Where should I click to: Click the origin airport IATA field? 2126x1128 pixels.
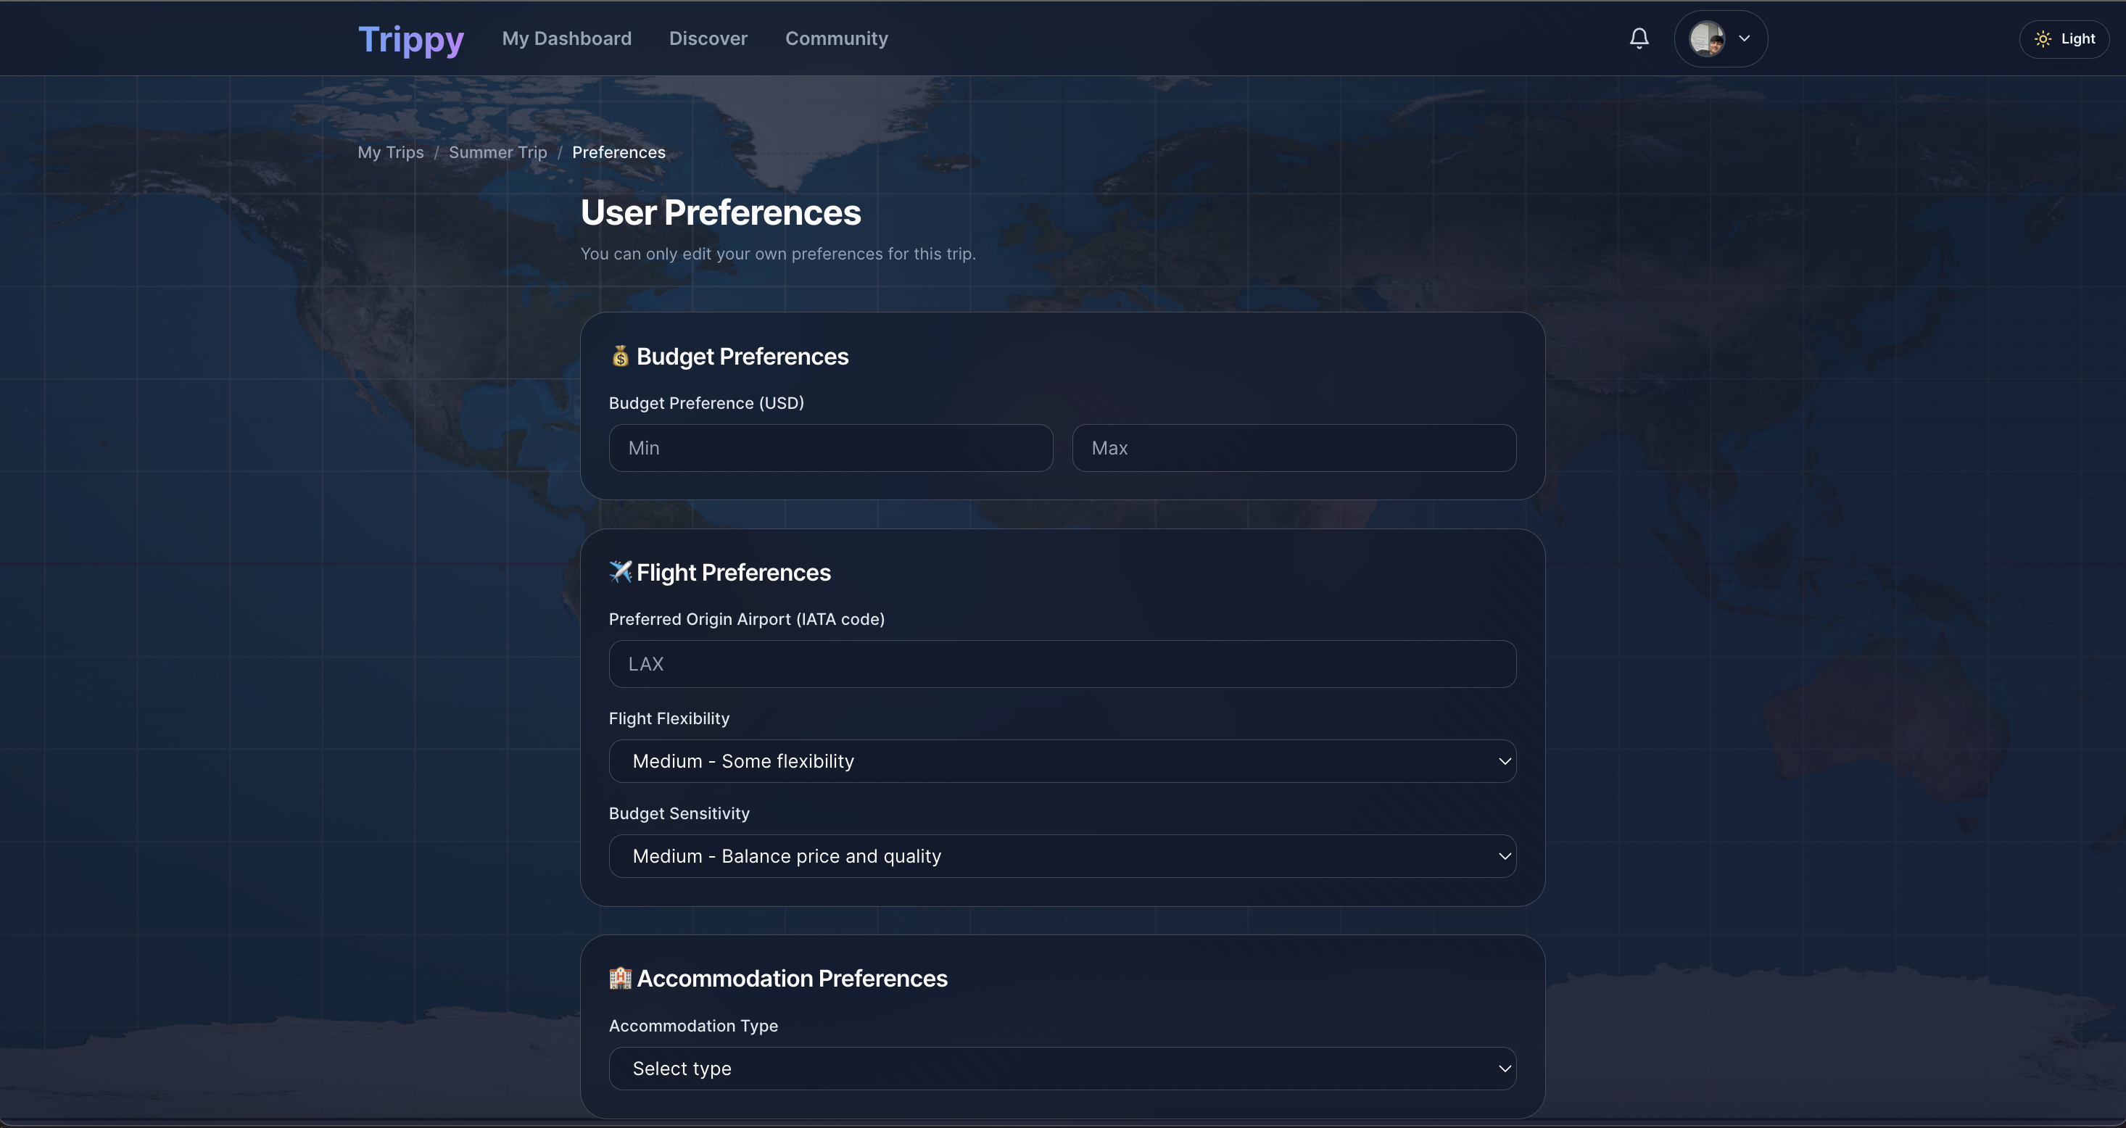tap(1062, 664)
